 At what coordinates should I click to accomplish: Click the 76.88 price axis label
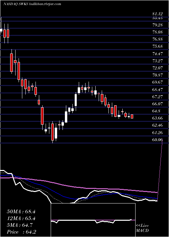[158, 39]
